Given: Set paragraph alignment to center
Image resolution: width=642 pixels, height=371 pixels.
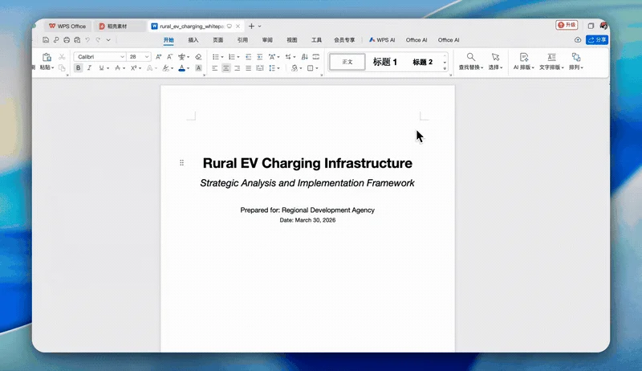Looking at the screenshot, I should pyautogui.click(x=226, y=68).
